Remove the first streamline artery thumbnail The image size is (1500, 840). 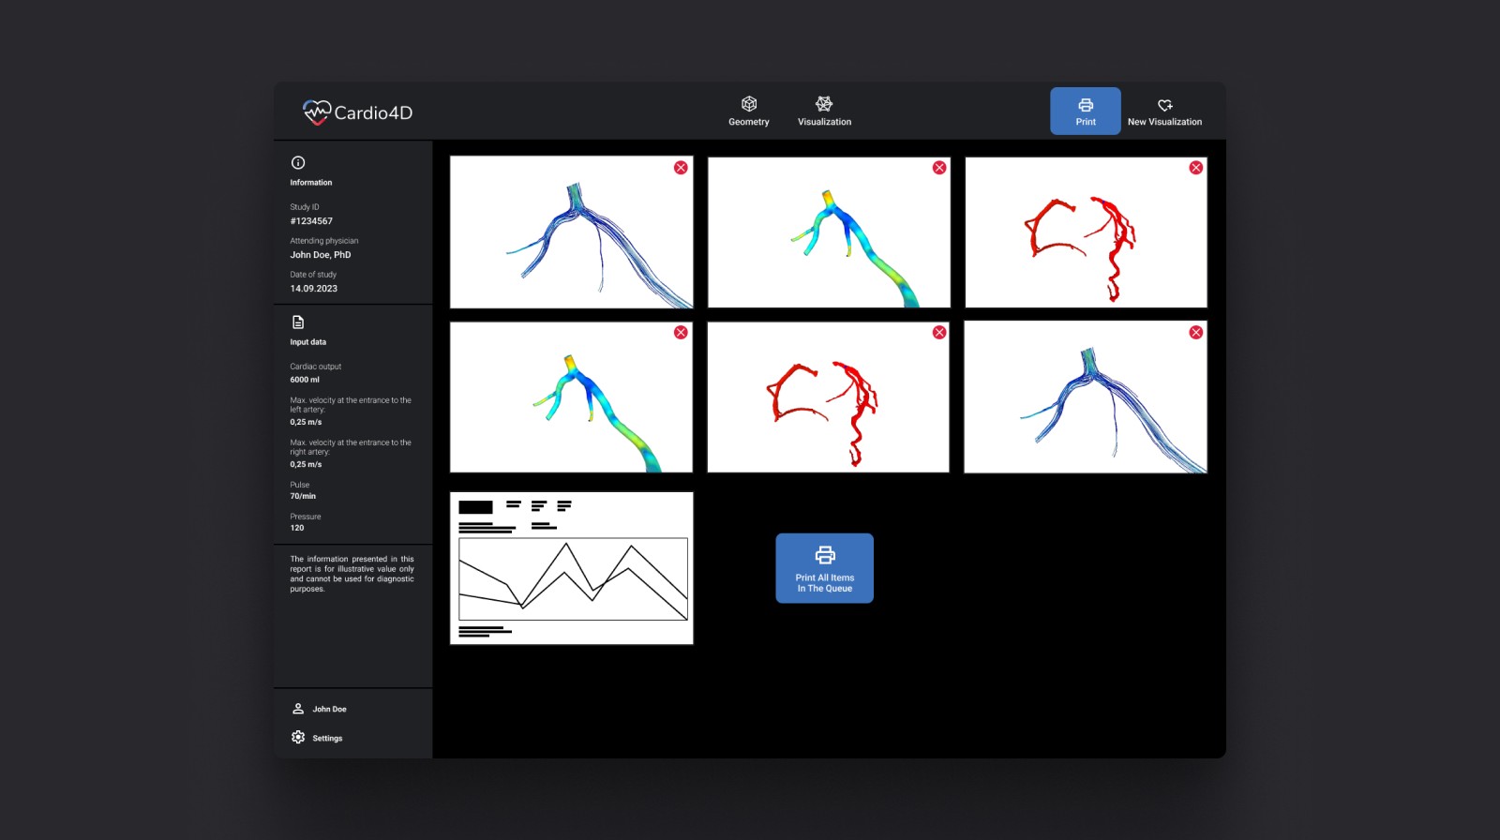click(x=681, y=168)
